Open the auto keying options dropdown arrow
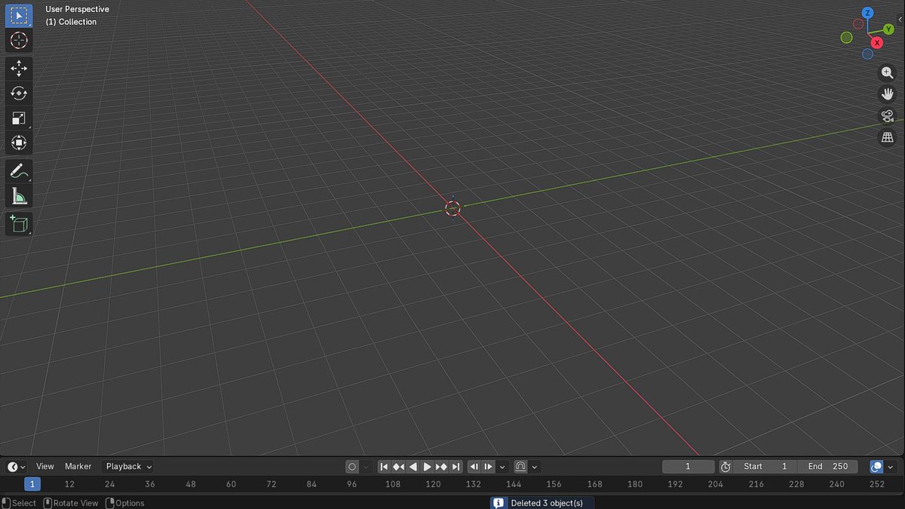The width and height of the screenshot is (905, 509). click(x=366, y=467)
